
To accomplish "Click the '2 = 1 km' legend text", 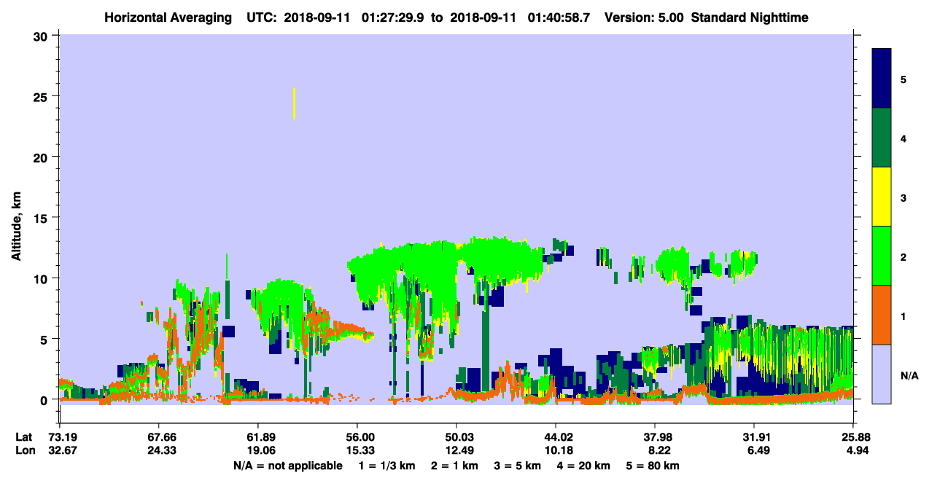I will coord(455,466).
